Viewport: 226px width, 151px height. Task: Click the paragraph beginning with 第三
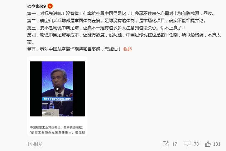click(106, 27)
